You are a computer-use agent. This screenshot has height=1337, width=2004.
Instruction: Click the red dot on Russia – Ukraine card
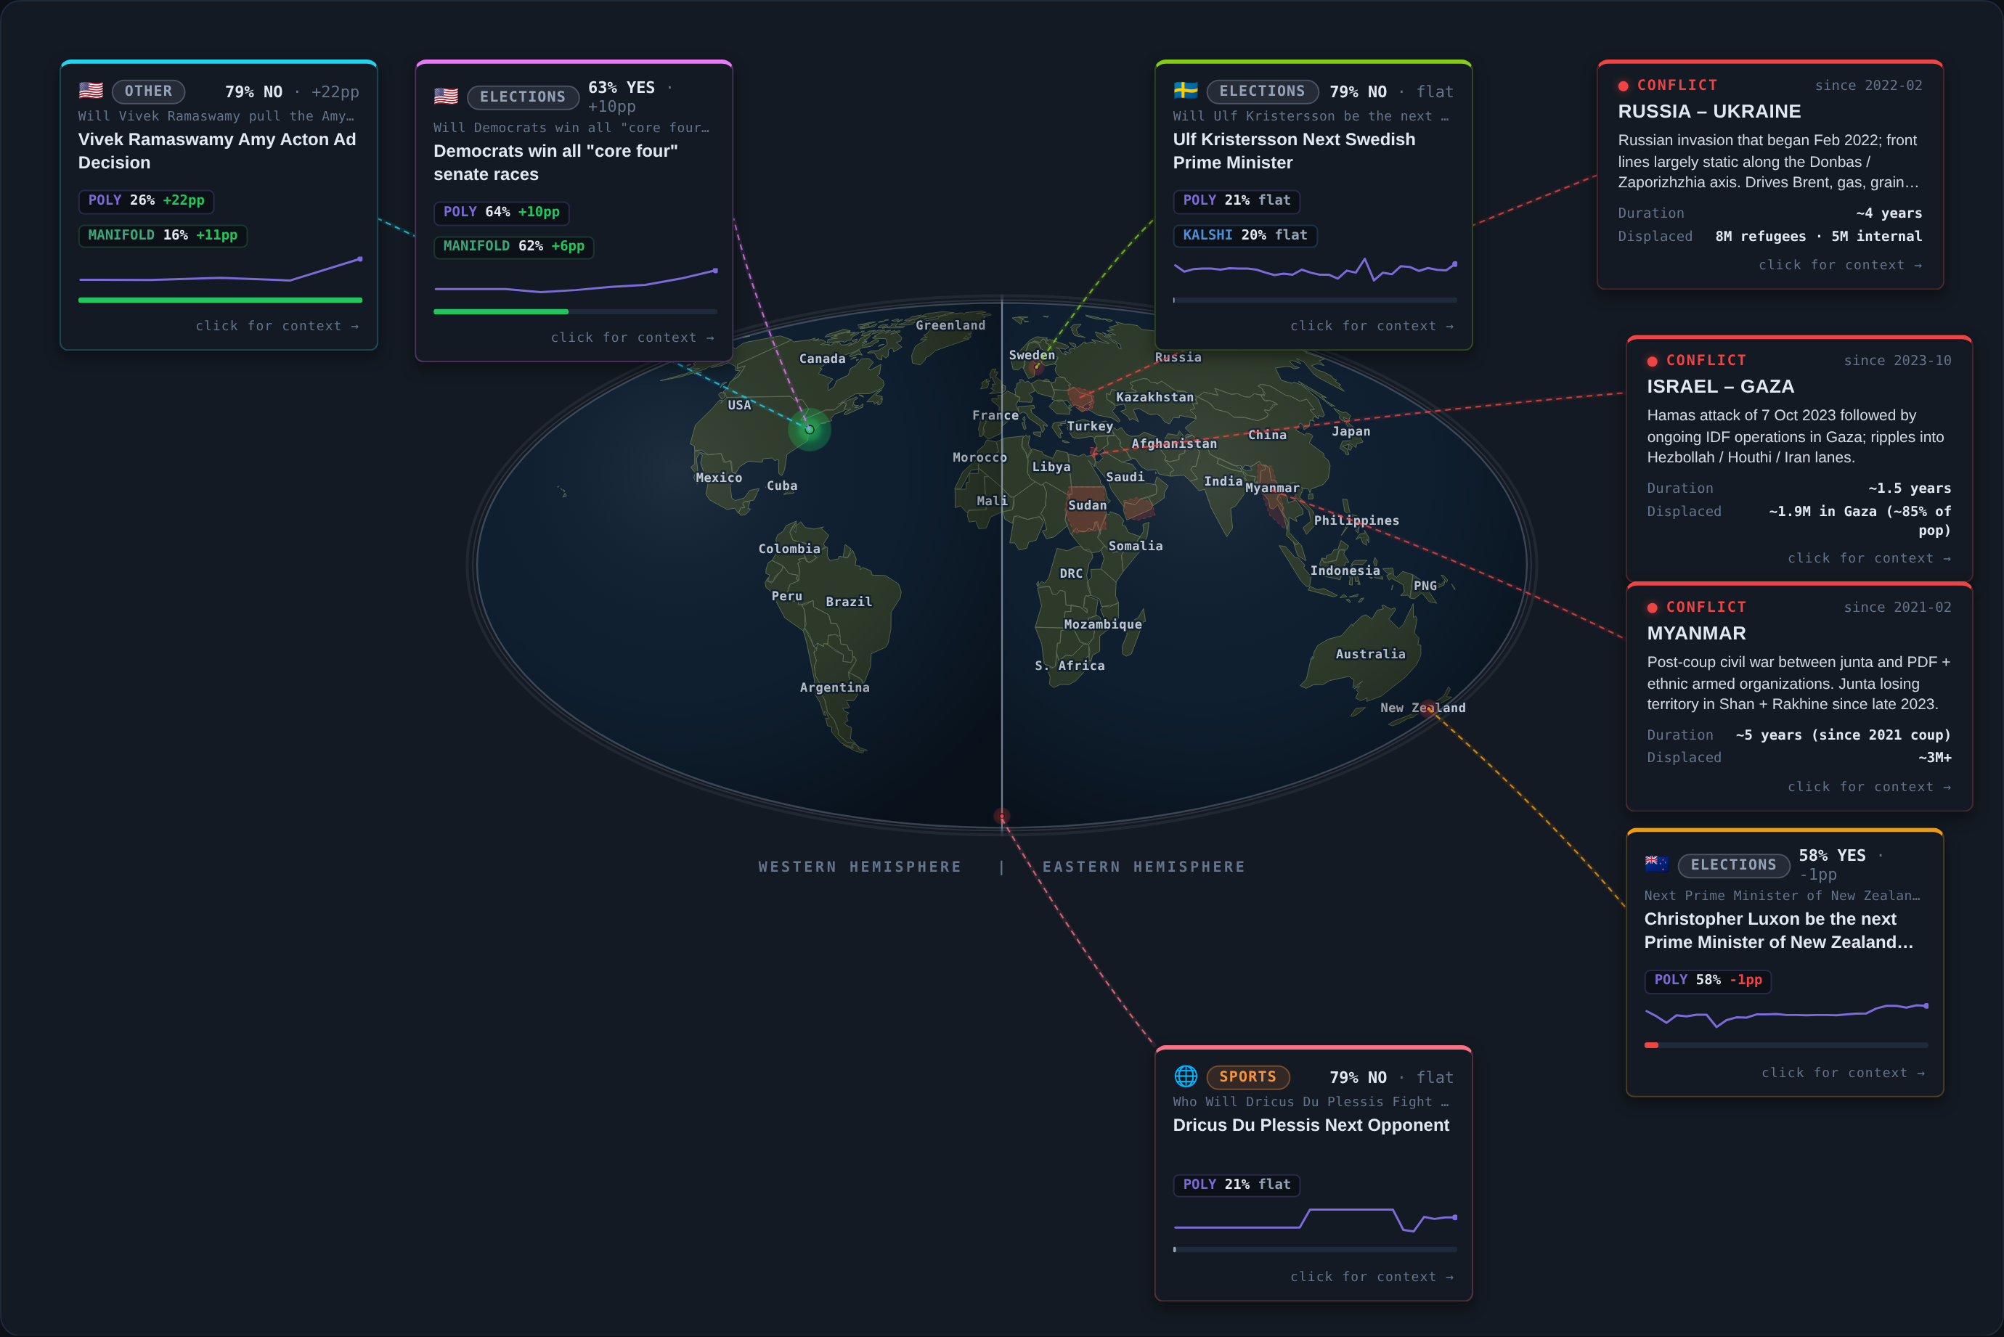coord(1623,85)
